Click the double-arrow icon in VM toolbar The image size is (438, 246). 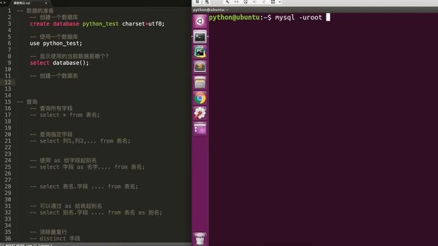pyautogui.click(x=236, y=1)
